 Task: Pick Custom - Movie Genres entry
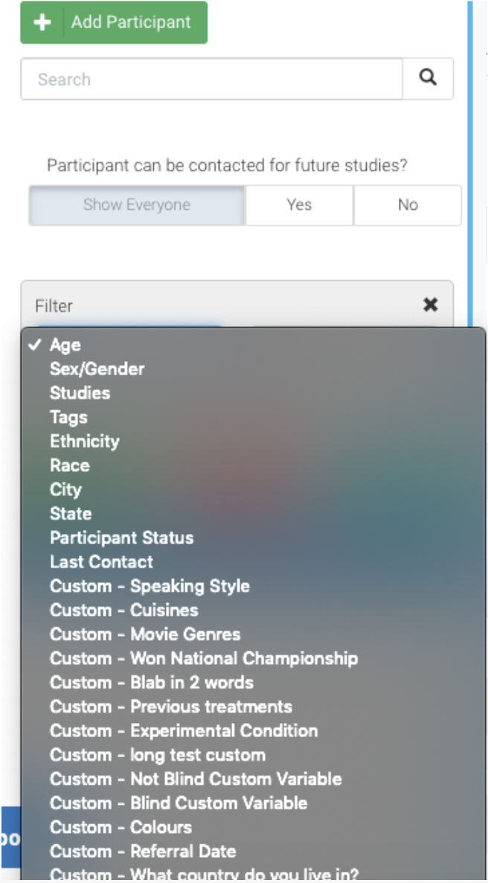click(x=145, y=634)
